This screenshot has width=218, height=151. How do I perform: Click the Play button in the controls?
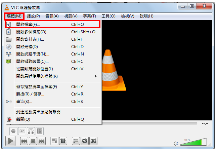(x=10, y=141)
